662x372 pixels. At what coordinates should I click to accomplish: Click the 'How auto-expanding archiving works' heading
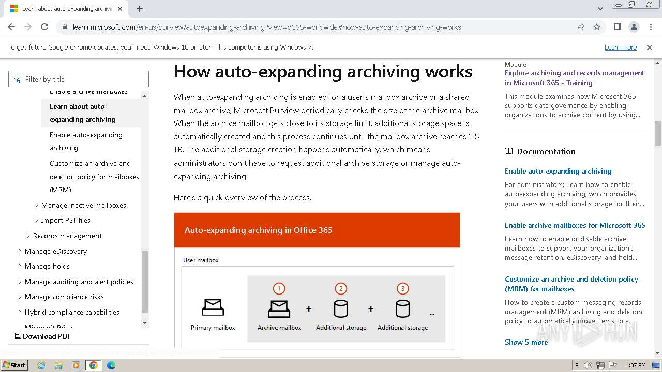click(x=323, y=71)
